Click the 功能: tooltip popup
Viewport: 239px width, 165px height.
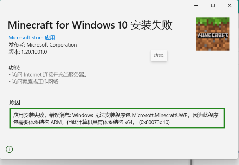[x=159, y=56]
